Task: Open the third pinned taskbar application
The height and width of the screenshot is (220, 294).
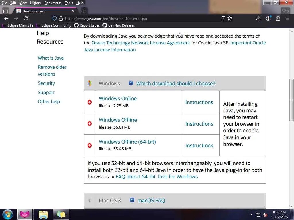Action: (x=61, y=214)
